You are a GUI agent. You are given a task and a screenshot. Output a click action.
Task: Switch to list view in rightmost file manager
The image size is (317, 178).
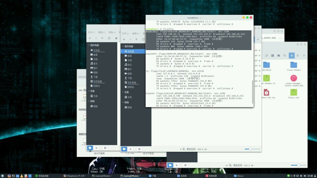click(297, 55)
